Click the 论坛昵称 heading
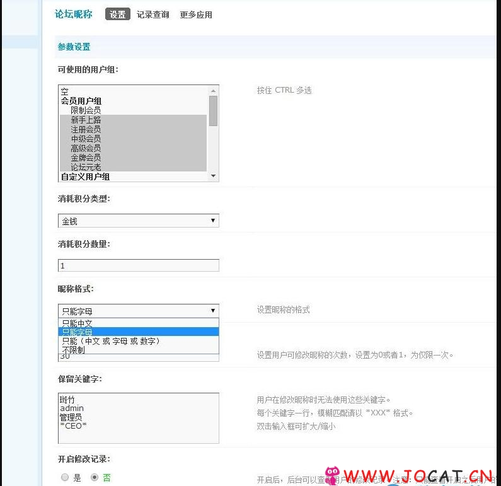The height and width of the screenshot is (486, 501). [74, 14]
